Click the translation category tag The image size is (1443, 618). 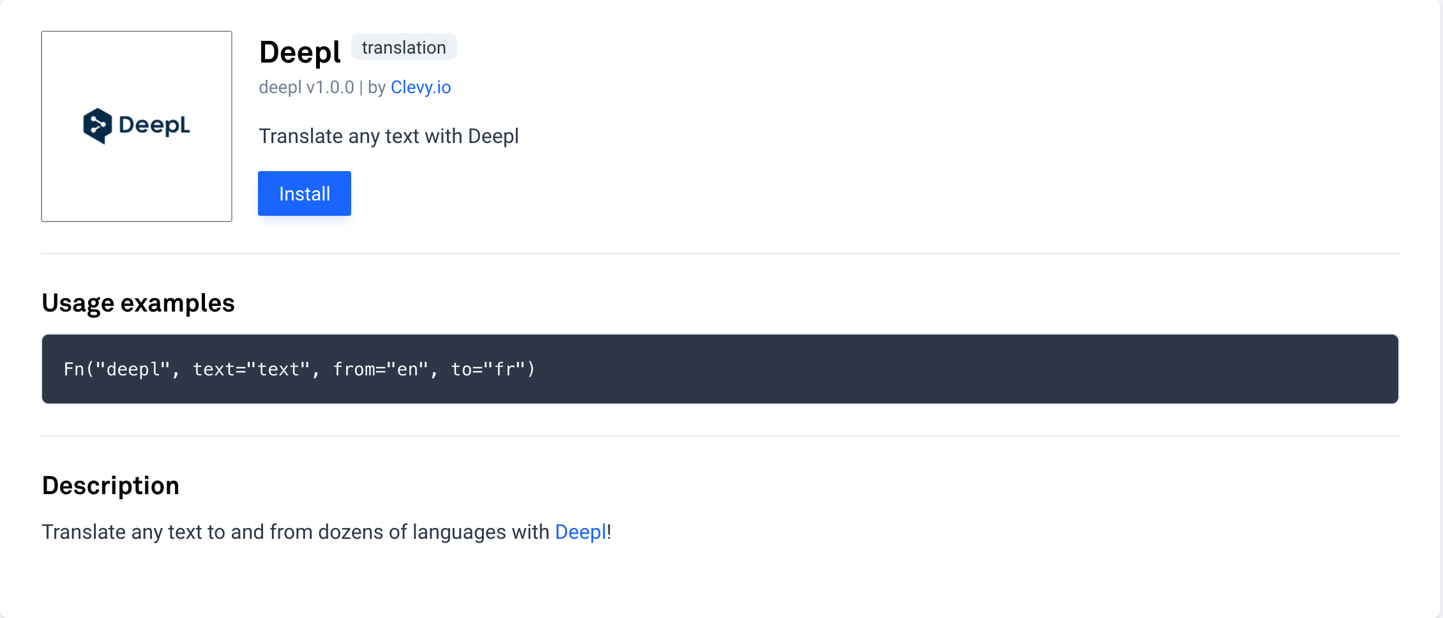click(404, 47)
